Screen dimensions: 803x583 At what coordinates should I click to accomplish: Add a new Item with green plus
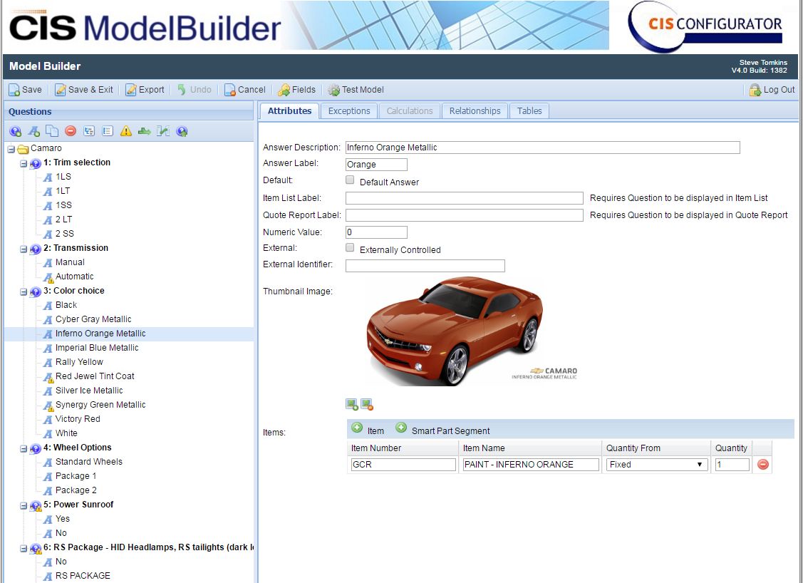coord(357,428)
